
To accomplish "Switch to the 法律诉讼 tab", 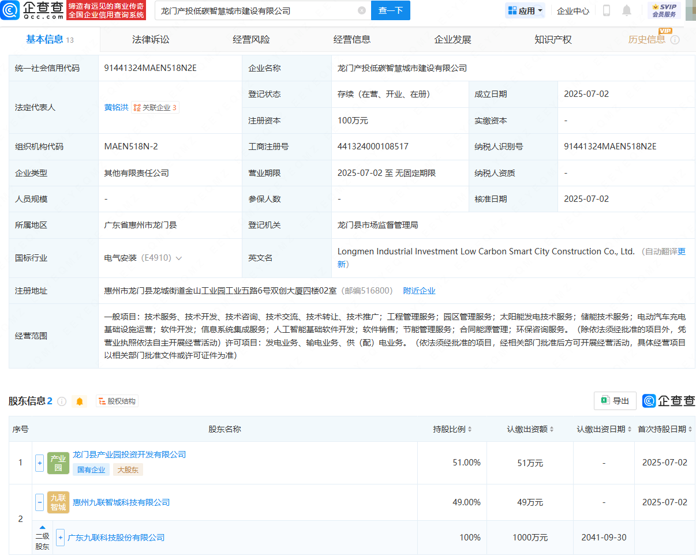I will click(x=151, y=40).
